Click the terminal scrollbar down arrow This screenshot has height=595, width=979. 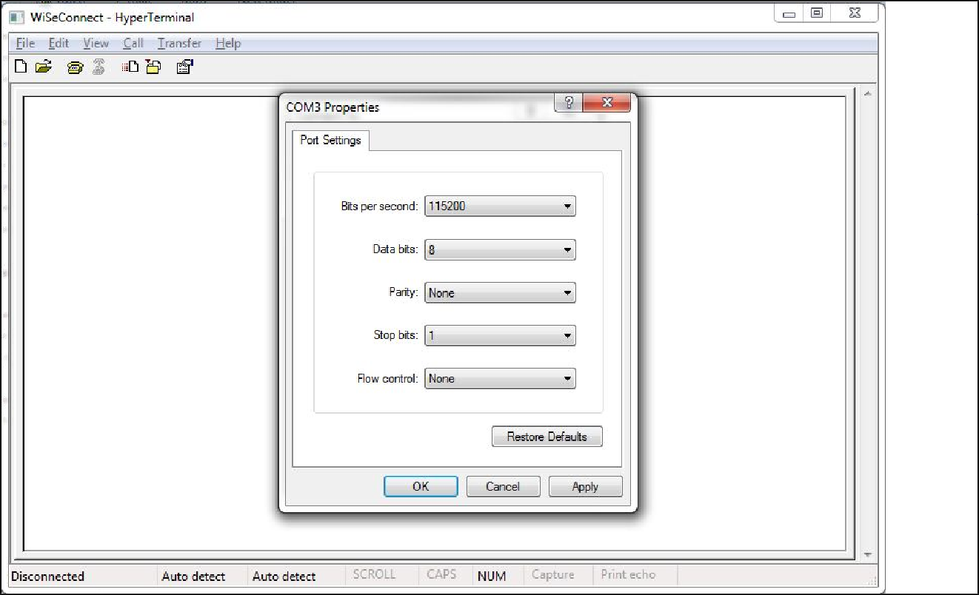[x=866, y=554]
